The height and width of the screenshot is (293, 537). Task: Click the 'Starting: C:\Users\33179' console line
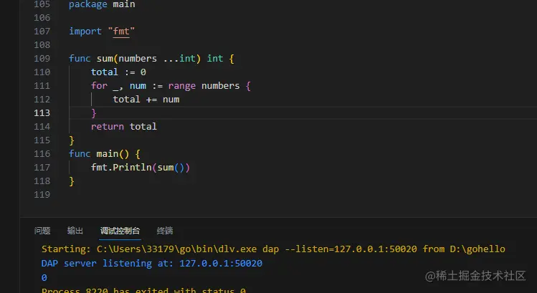tap(273, 249)
